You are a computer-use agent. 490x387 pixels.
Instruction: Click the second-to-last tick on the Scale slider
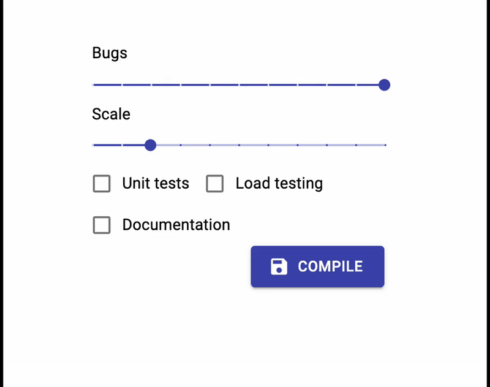pos(356,145)
